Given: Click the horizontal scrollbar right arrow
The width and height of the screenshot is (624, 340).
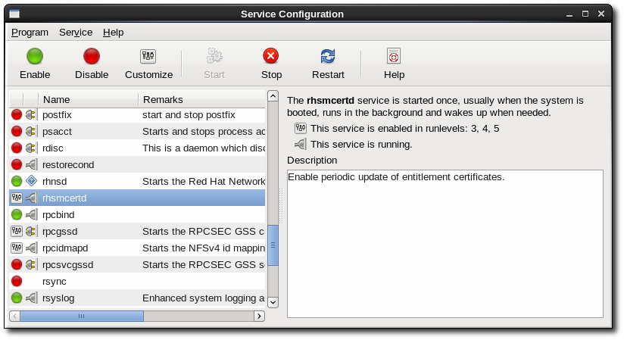Looking at the screenshot, I should click(x=260, y=316).
